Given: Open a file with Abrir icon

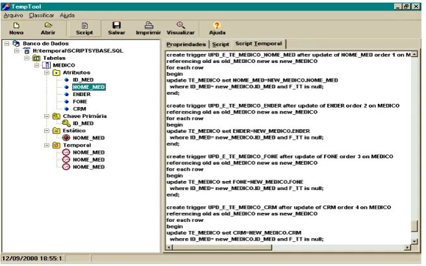Looking at the screenshot, I should click(x=48, y=25).
